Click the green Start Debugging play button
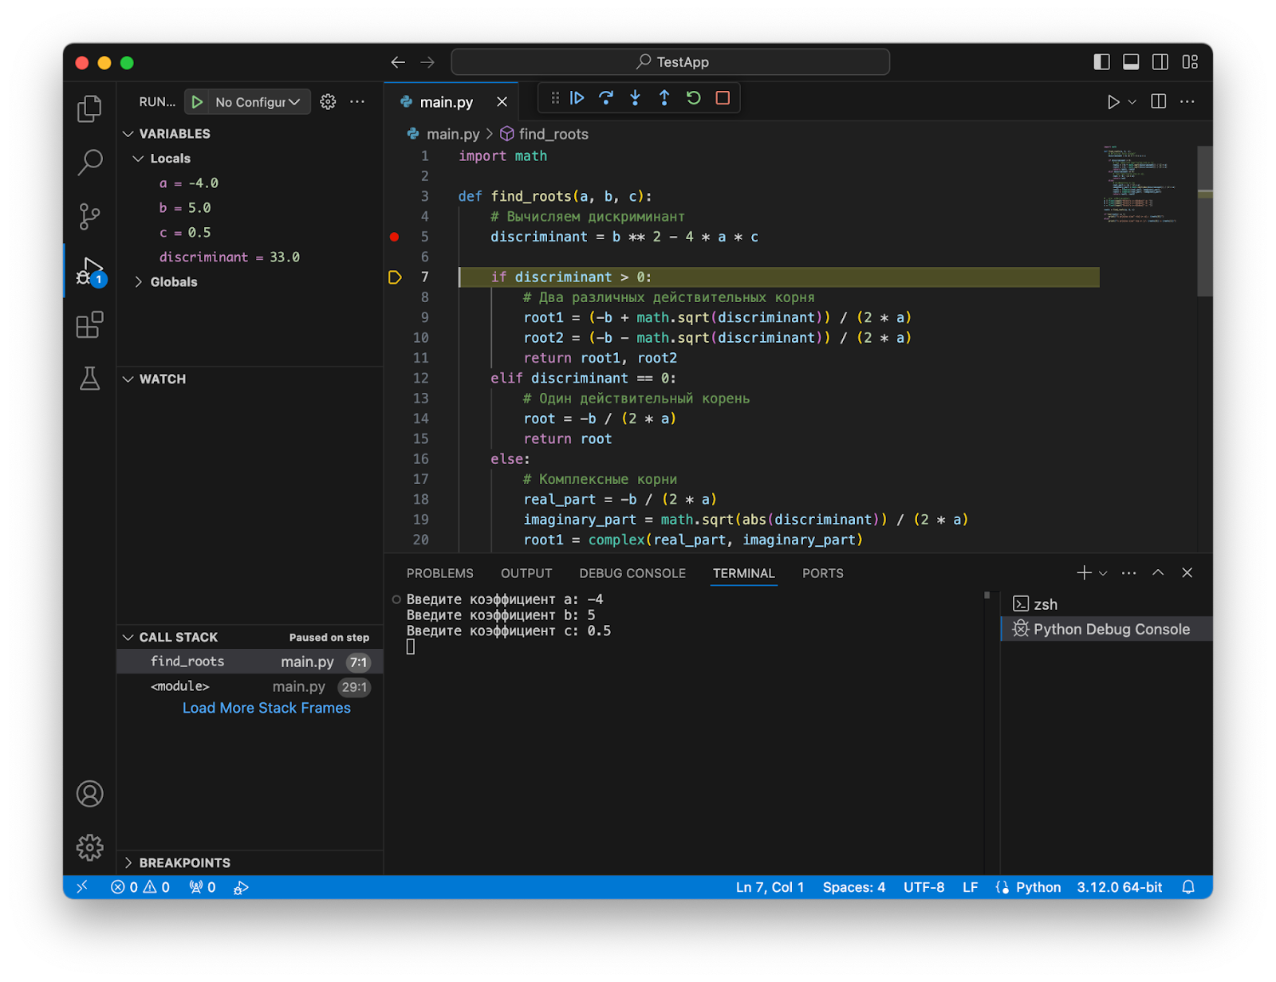Image resolution: width=1276 pixels, height=982 pixels. pyautogui.click(x=197, y=102)
